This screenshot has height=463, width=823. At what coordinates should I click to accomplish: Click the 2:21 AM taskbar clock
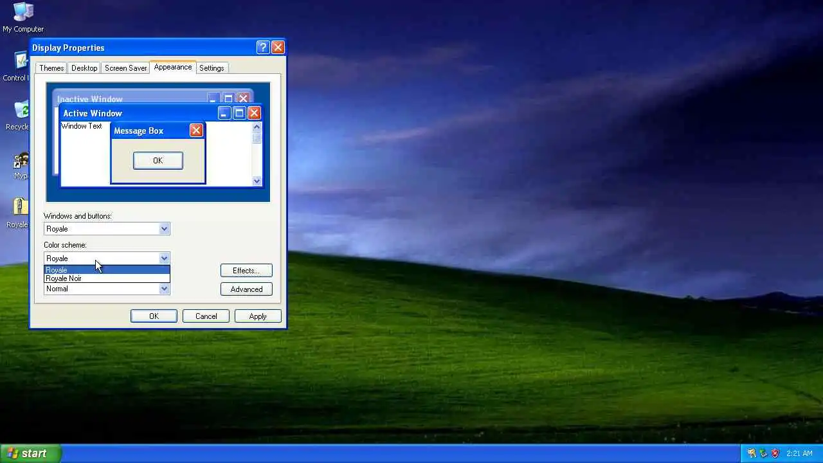click(799, 453)
